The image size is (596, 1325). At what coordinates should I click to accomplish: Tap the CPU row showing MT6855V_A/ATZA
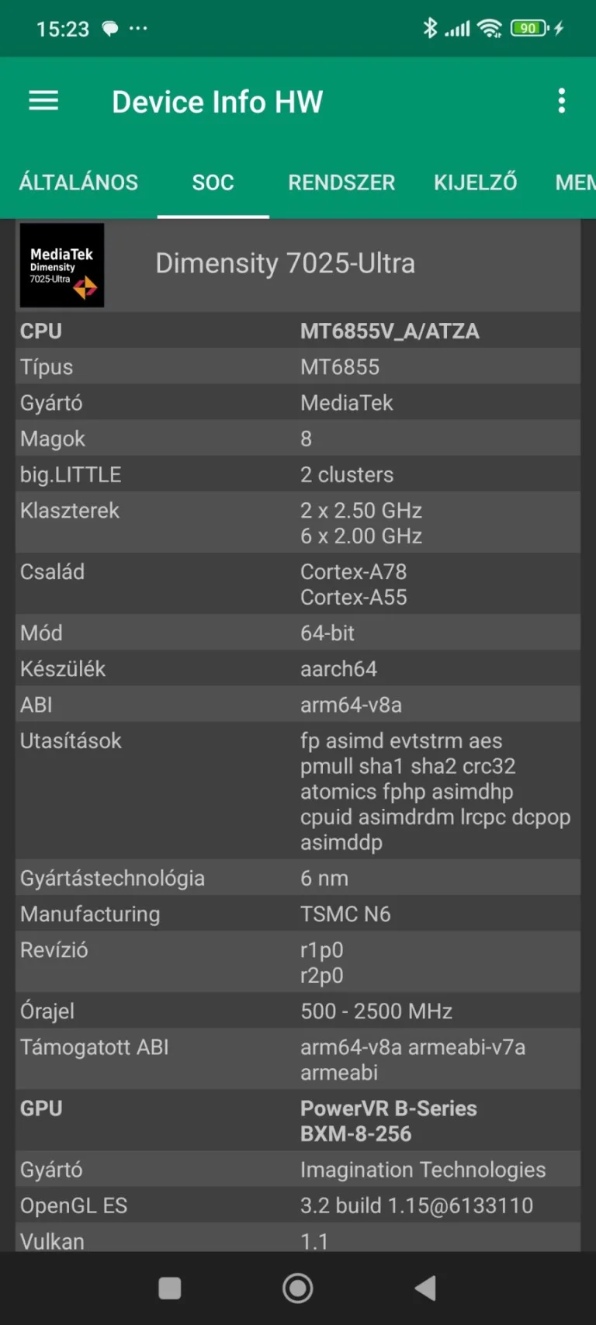[x=298, y=331]
